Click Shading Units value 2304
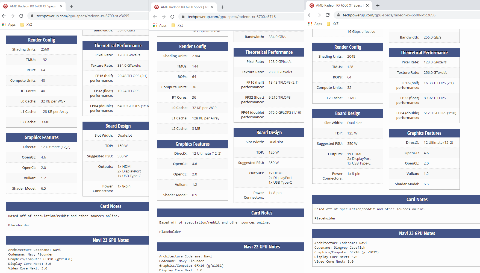The image size is (480, 273). click(x=196, y=56)
